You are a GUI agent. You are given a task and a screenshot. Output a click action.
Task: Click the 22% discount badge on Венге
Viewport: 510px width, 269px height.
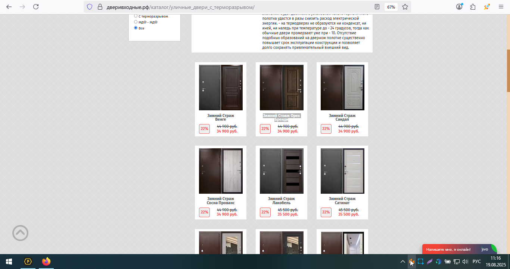pos(204,129)
